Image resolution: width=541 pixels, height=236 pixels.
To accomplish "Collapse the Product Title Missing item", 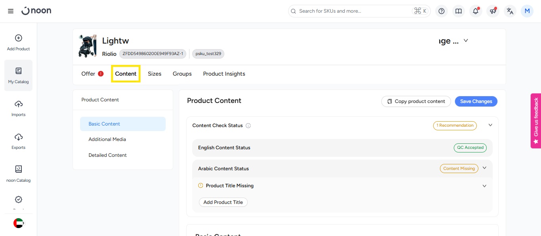I will (x=484, y=186).
